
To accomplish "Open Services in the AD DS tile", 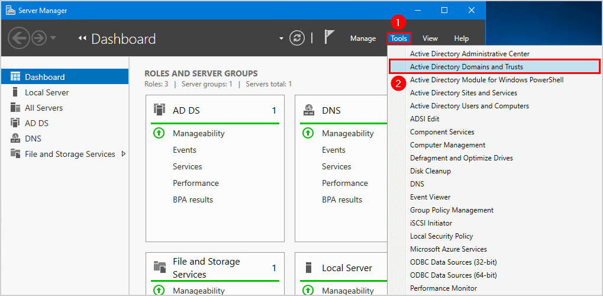I will coord(187,167).
